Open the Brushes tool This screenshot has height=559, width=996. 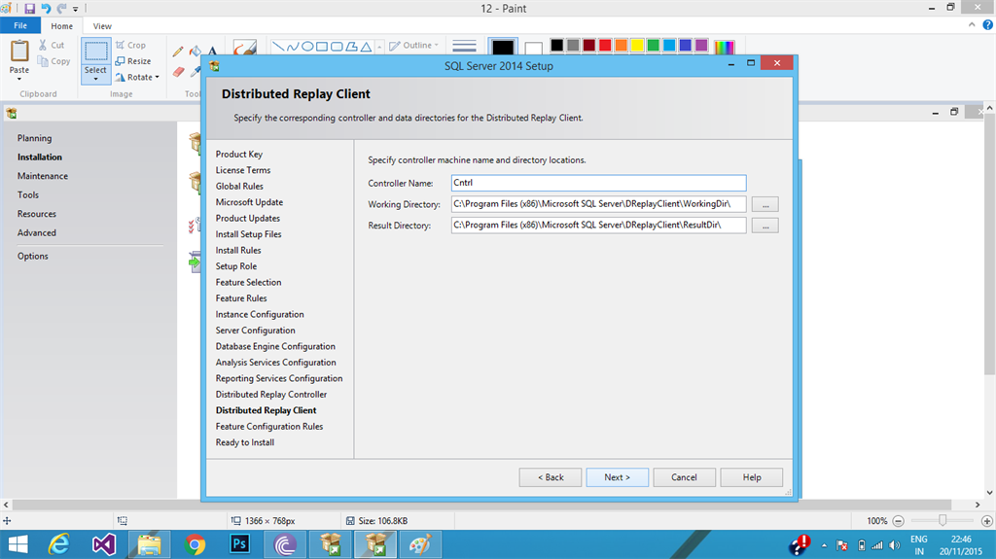coord(244,48)
